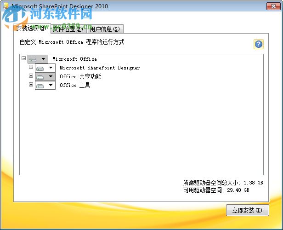Click the 可用驱动器空间 29.40 GB text
The height and width of the screenshot is (230, 283).
216,190
